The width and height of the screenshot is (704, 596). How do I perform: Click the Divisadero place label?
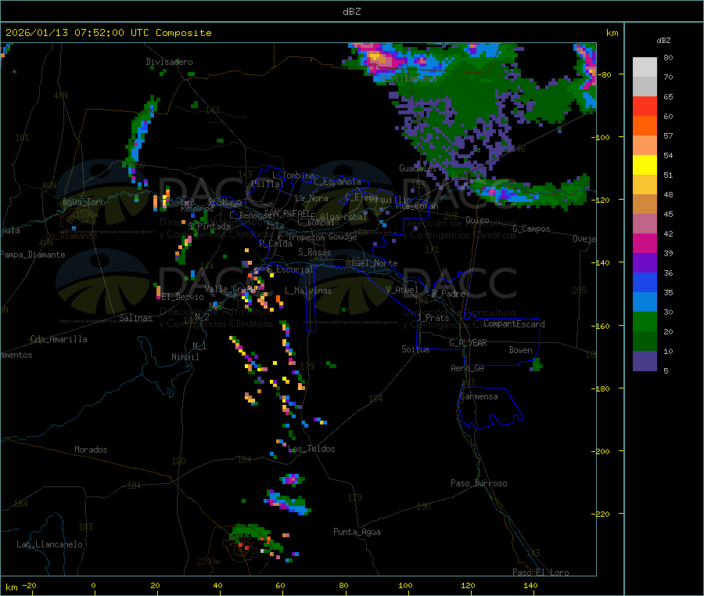[x=169, y=62]
